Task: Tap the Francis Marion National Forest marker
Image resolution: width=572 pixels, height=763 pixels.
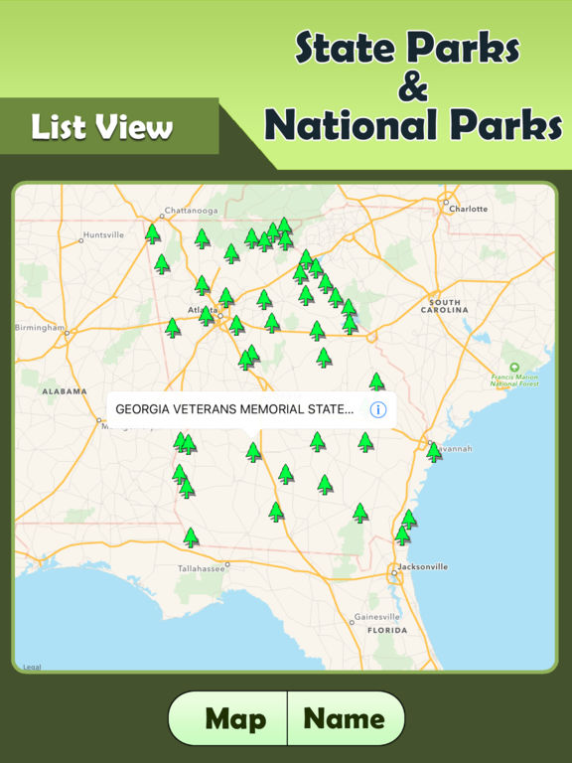Action: (514, 367)
